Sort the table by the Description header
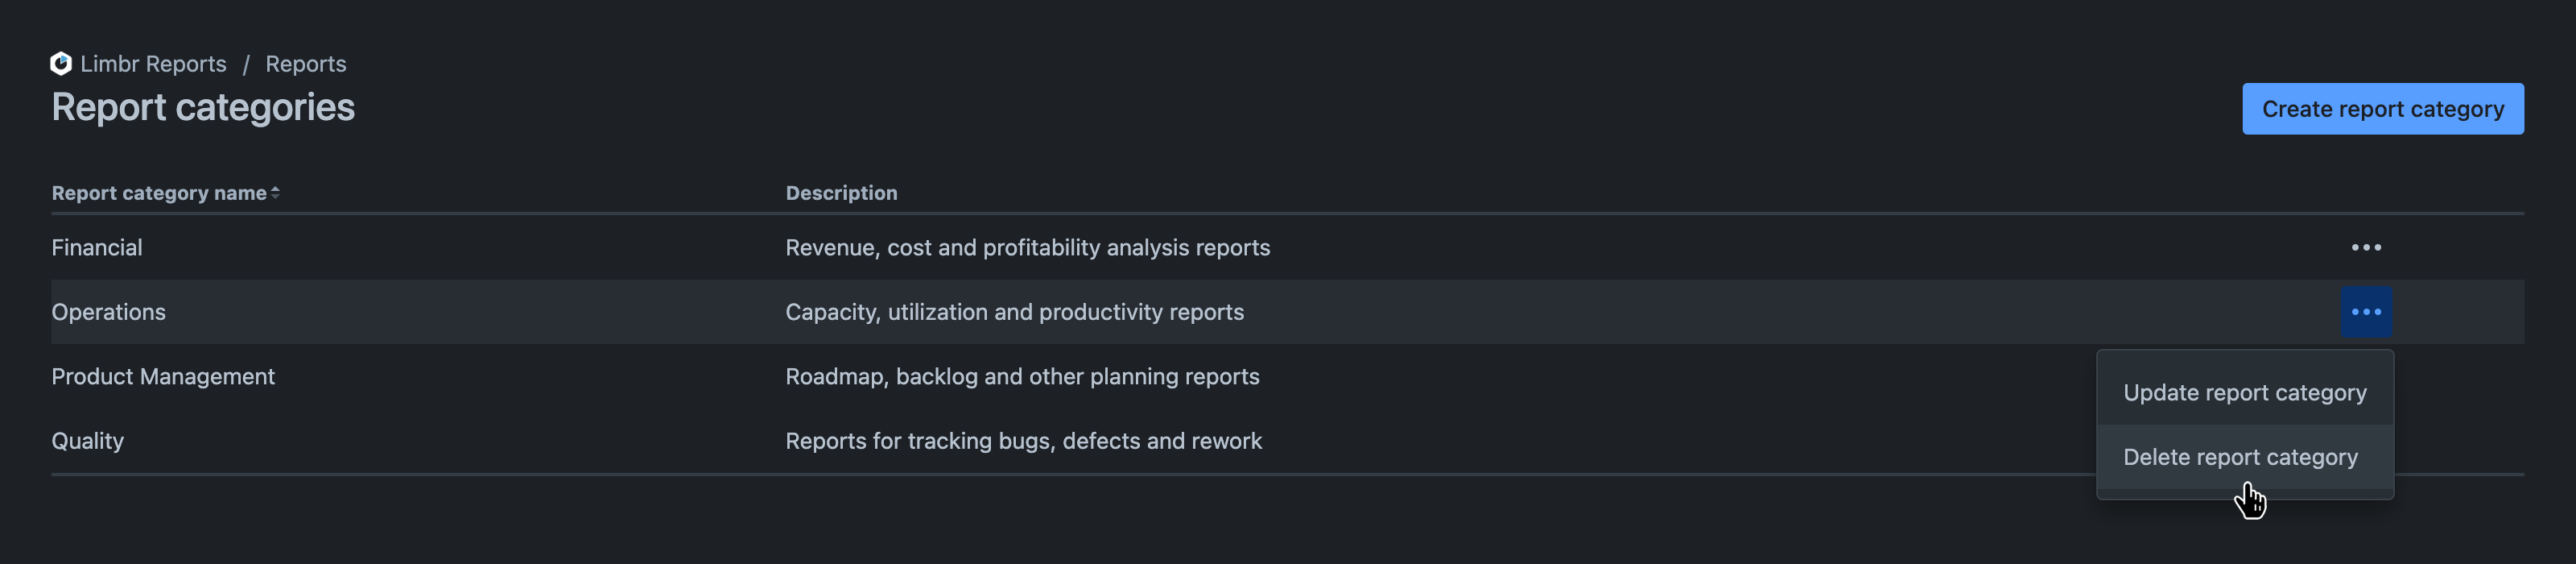The image size is (2576, 564). point(841,192)
